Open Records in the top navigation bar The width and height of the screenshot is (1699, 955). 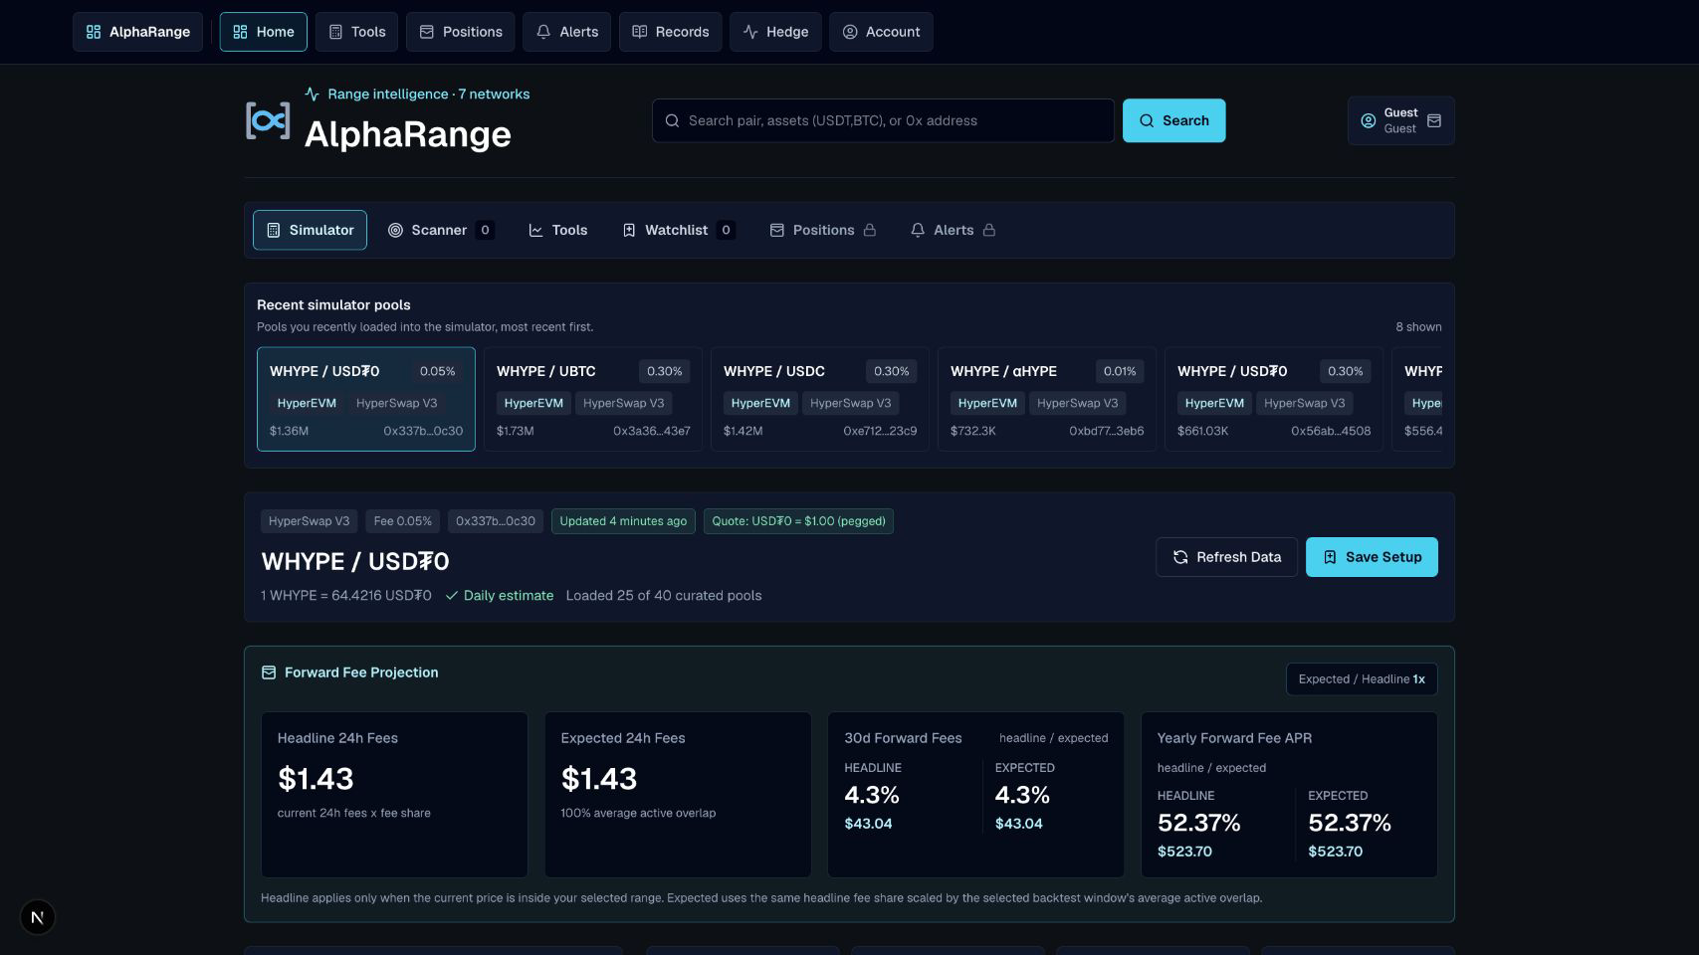click(x=671, y=32)
